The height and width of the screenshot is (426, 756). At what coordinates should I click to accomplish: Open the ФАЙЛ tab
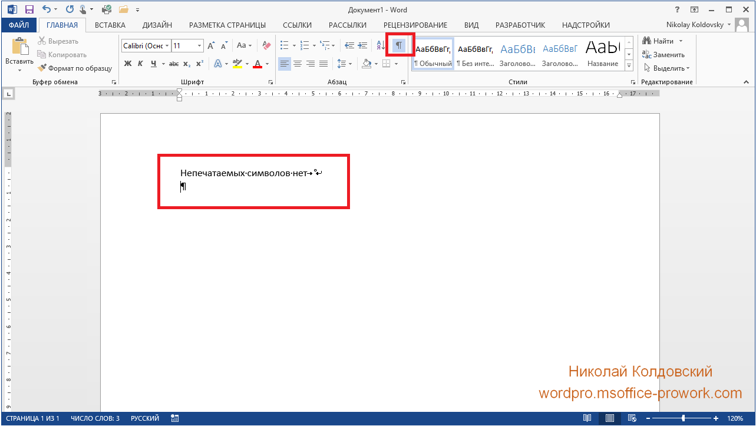pyautogui.click(x=19, y=25)
